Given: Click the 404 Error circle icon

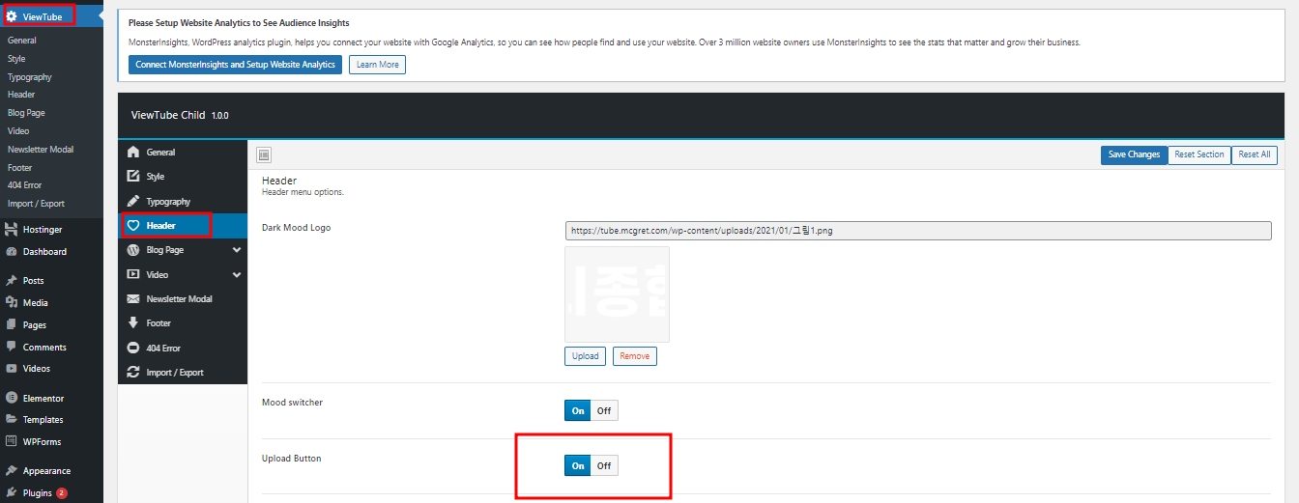Looking at the screenshot, I should click(133, 348).
